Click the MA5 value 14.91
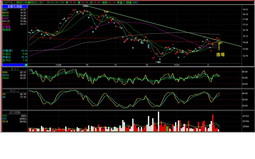Viewport: 255px width, 159px height. pyautogui.click(x=23, y=10)
